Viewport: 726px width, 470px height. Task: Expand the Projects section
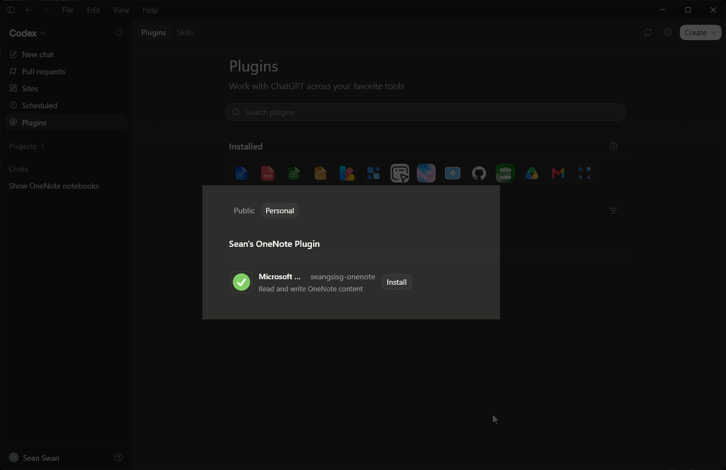[x=26, y=146]
